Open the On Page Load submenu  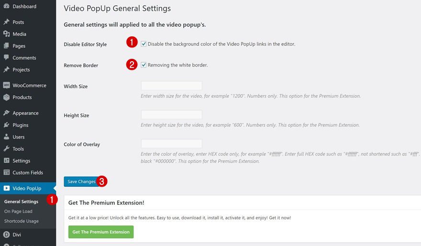tap(18, 212)
